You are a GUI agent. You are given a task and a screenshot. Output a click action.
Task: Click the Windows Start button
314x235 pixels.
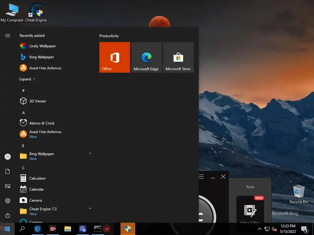point(7,229)
